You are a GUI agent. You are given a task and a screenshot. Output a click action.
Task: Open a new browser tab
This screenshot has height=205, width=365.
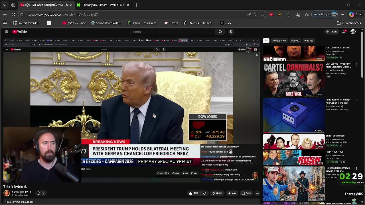click(137, 5)
